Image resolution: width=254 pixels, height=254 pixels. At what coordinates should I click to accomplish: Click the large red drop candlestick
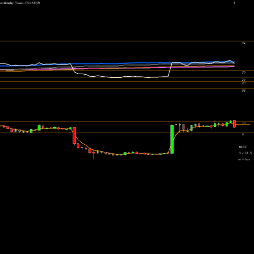(74, 136)
